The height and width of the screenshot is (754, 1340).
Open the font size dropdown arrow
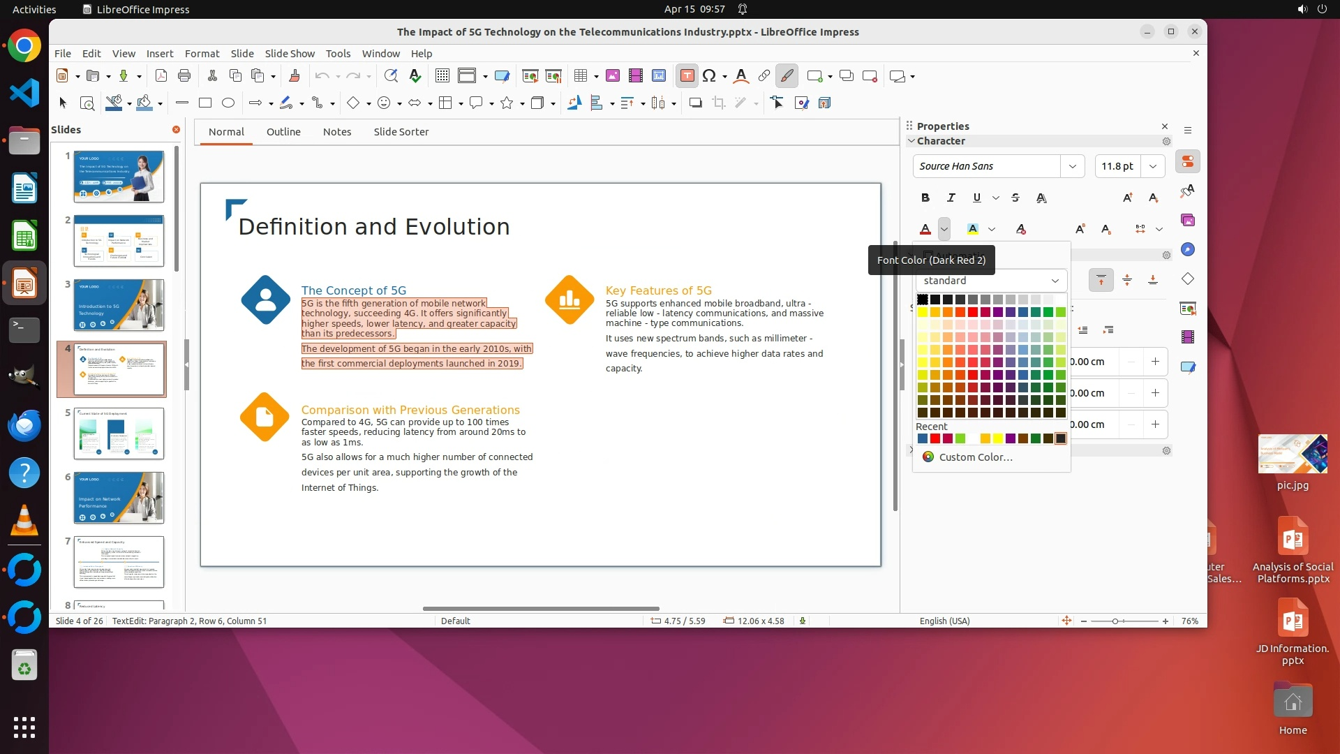(x=1153, y=166)
